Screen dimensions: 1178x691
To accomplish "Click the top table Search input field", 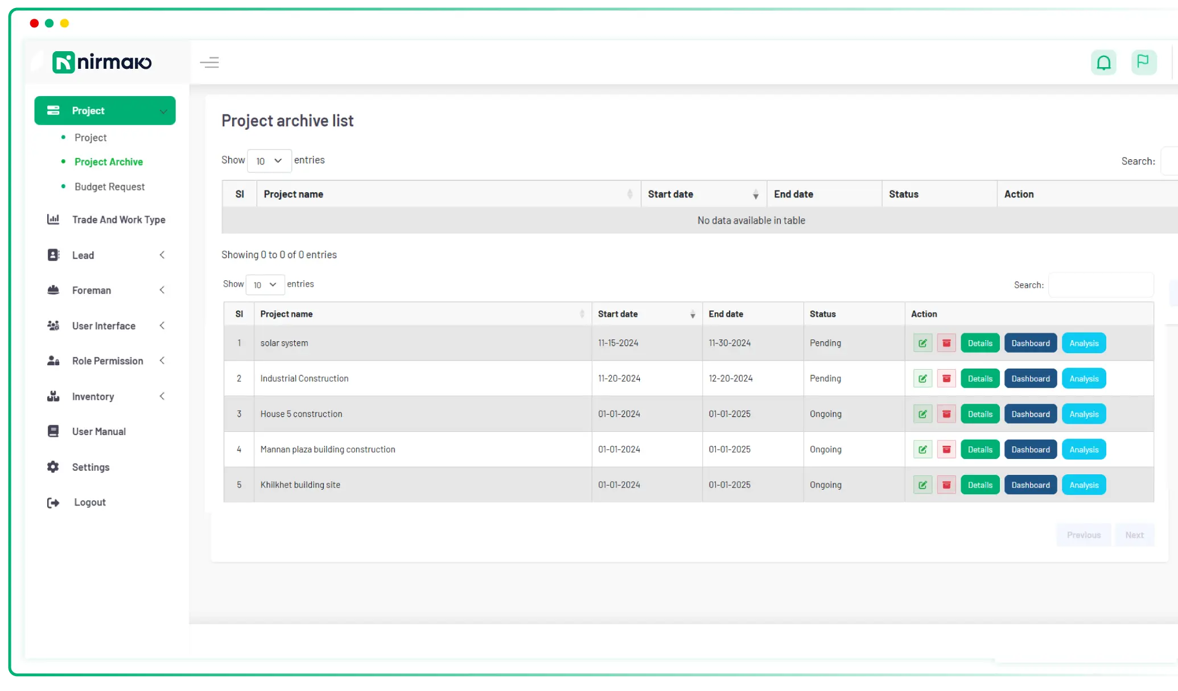I will (x=1169, y=160).
